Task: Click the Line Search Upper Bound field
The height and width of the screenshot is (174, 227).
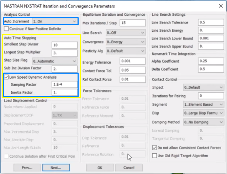Action: 211,46
